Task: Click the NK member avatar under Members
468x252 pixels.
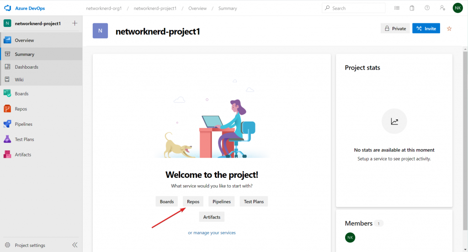Action: [x=350, y=237]
